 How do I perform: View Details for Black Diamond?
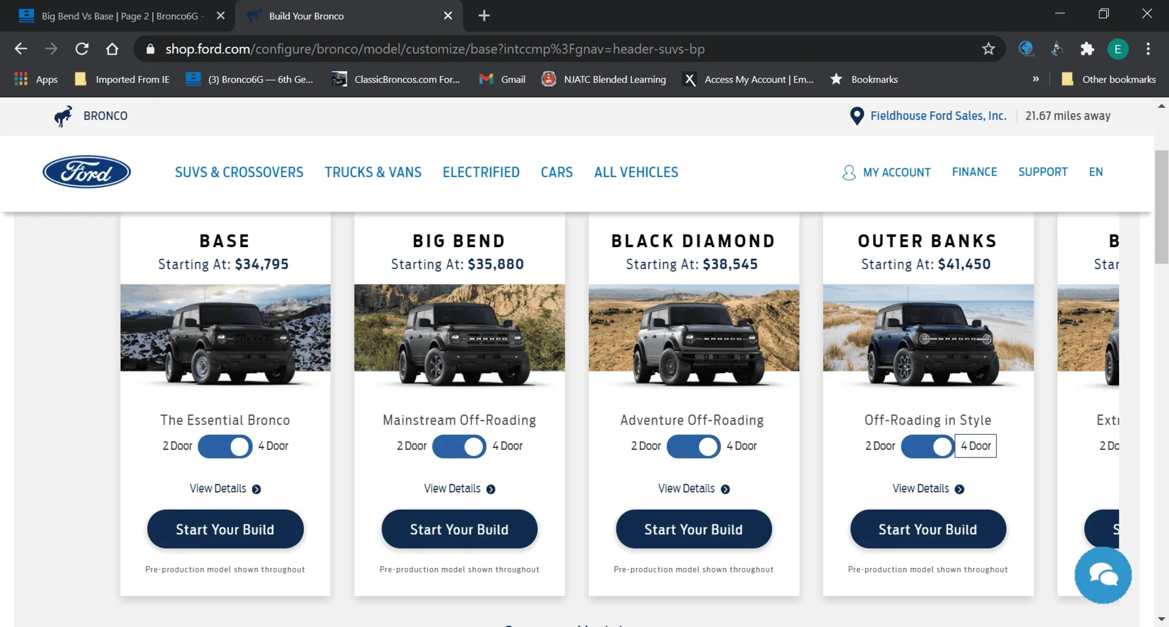click(693, 489)
